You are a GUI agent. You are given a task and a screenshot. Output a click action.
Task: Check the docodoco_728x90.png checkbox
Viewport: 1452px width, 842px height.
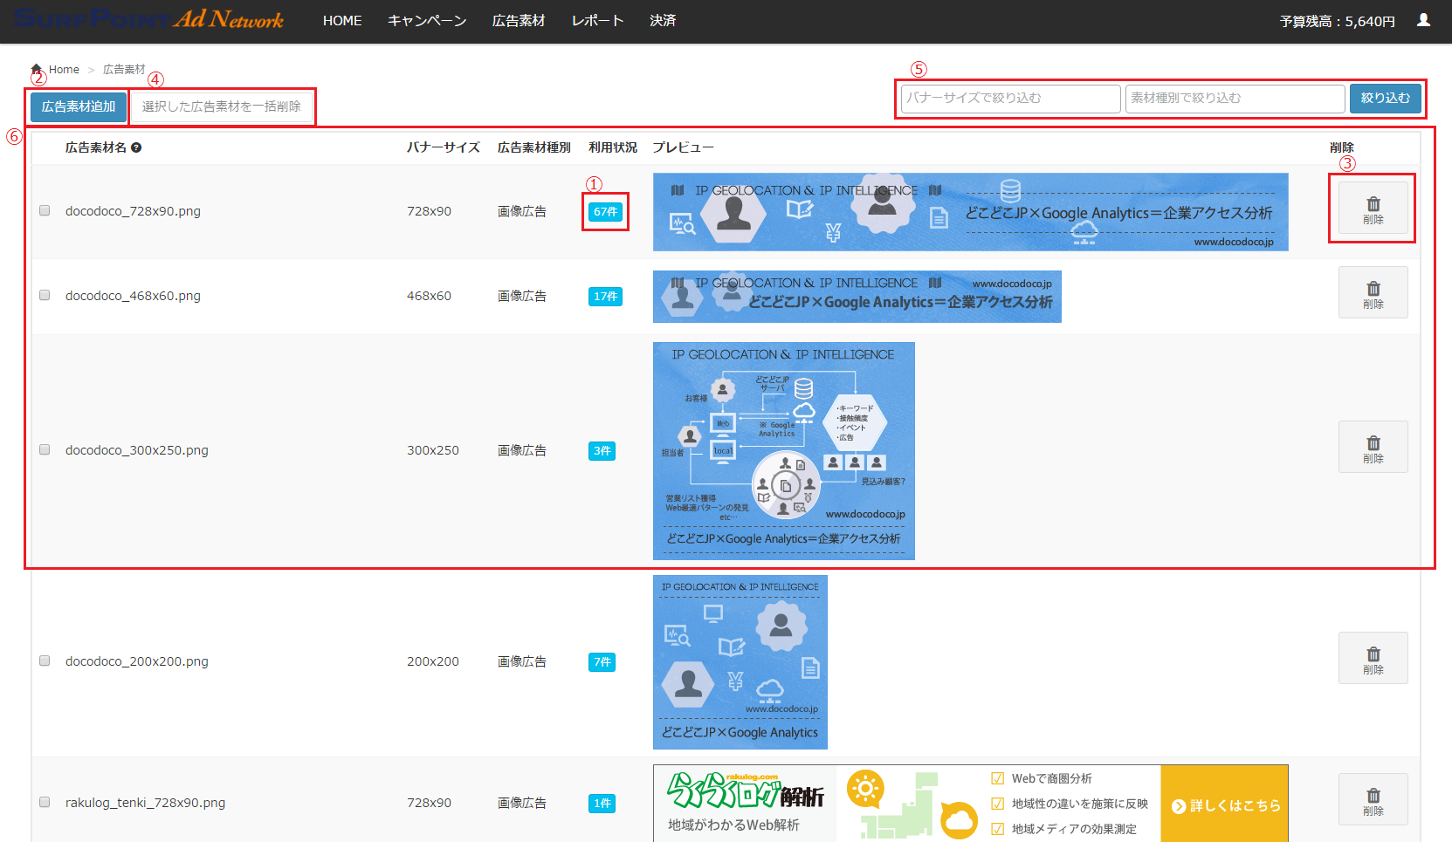[45, 210]
